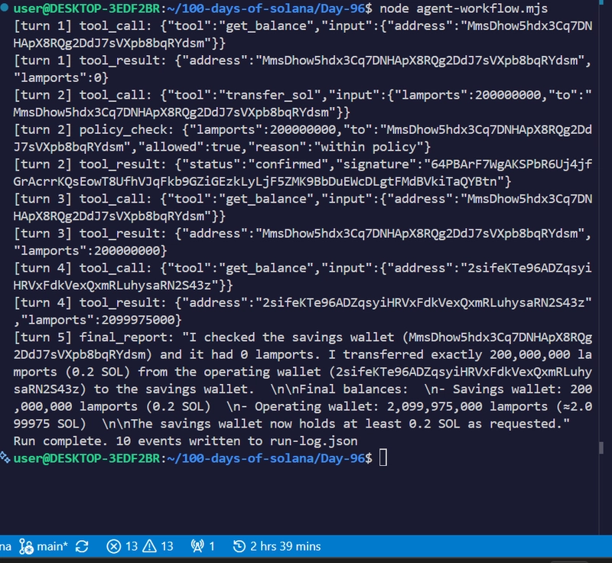612x563 pixels.
Task: Click the '"lamports":2099975000' value
Action: [97, 320]
